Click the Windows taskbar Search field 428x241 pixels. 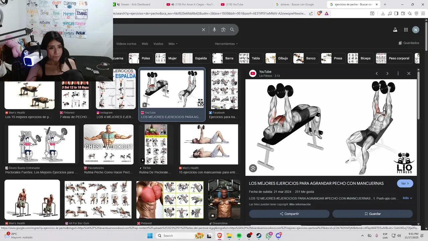[x=179, y=236]
